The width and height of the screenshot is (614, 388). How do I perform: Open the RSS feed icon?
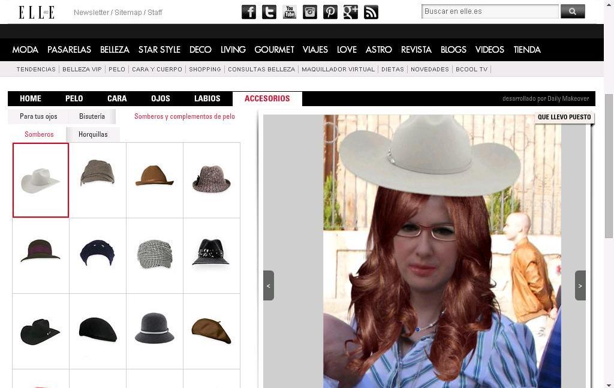pos(371,12)
